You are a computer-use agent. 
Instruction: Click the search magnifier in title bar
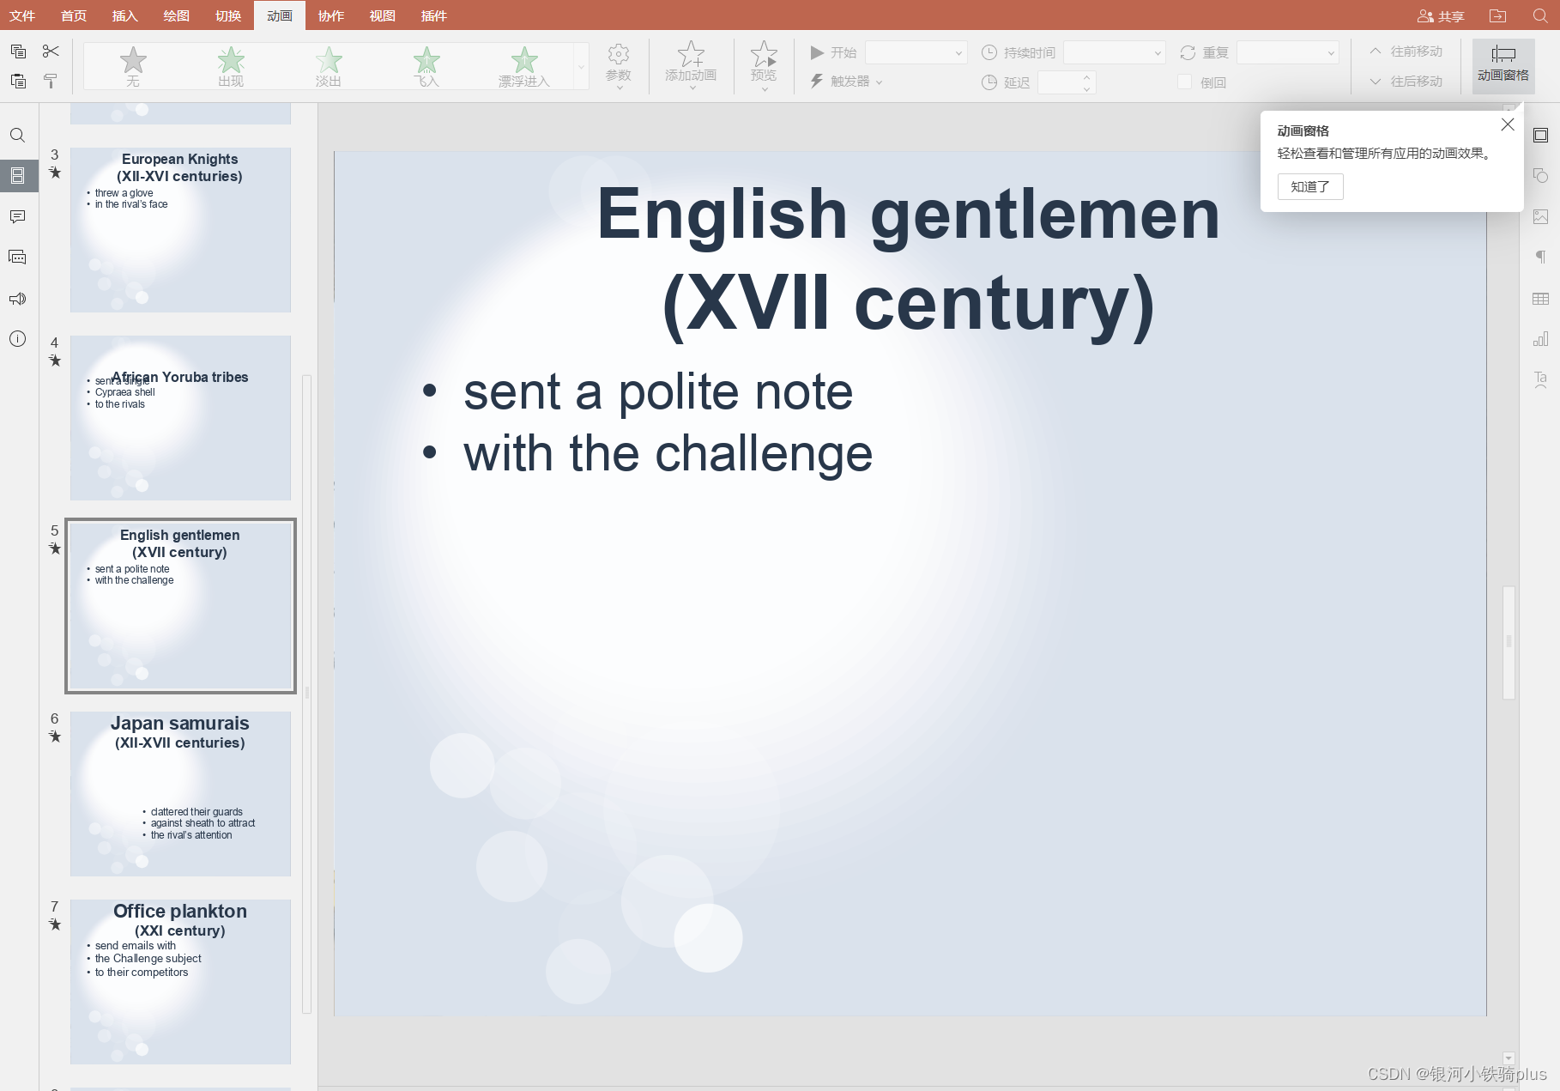(x=1540, y=16)
